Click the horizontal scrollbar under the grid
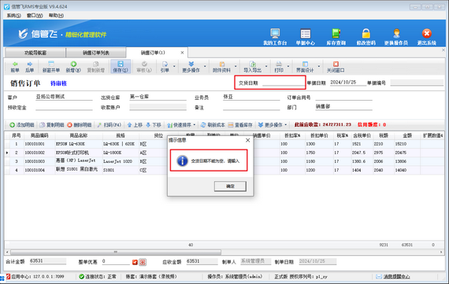This screenshot has width=449, height=284. point(116,253)
